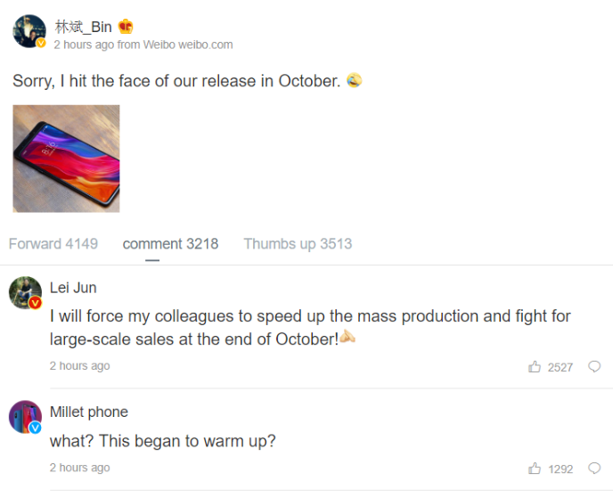Enlarge the phone photo thumbnail
Viewport: 613px width, 498px height.
pos(66,159)
